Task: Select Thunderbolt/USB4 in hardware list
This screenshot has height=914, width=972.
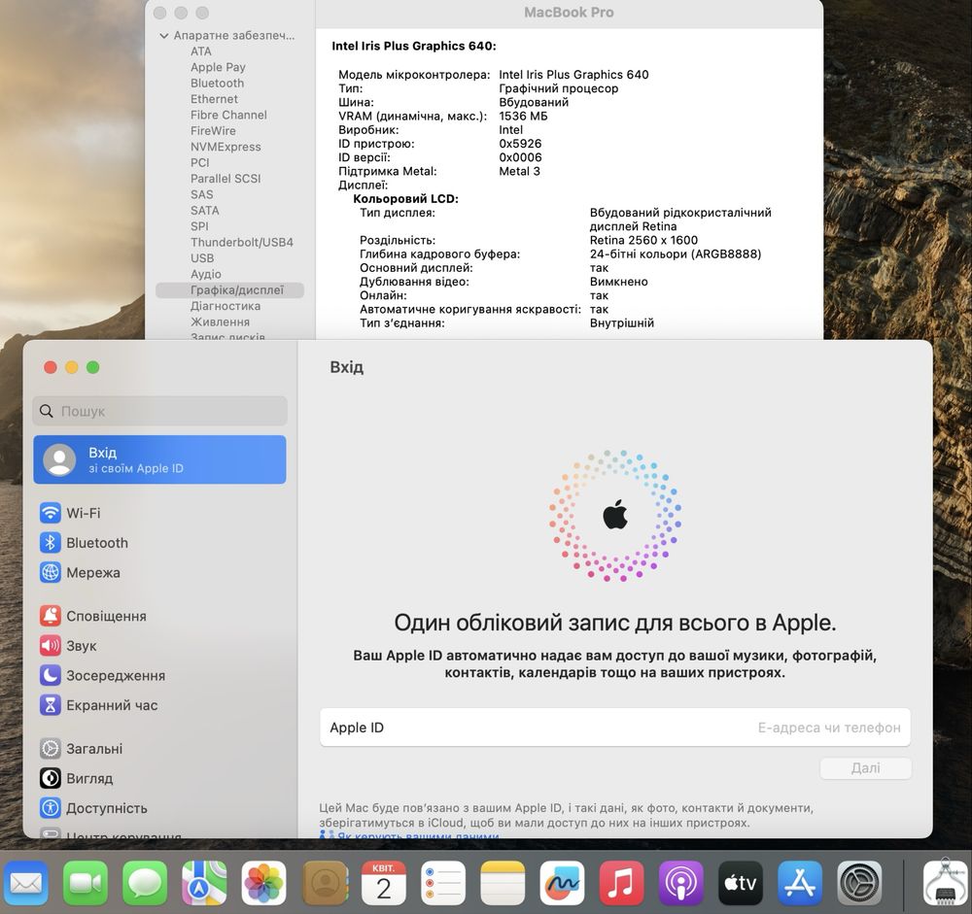Action: point(242,242)
